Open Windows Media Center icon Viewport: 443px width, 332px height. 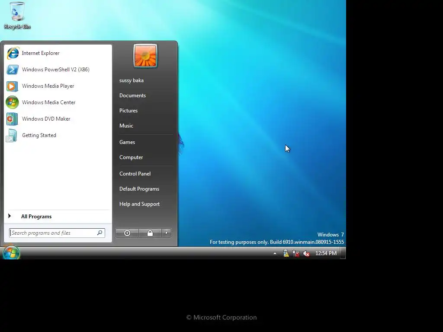point(12,102)
